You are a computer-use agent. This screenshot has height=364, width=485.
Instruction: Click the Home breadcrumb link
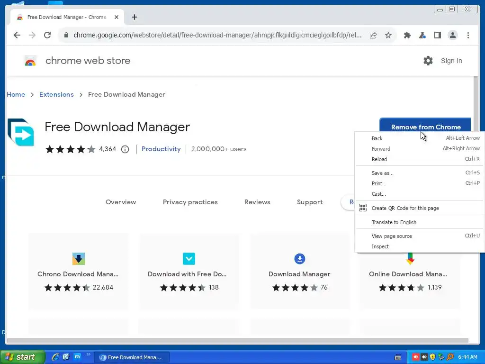tap(16, 94)
